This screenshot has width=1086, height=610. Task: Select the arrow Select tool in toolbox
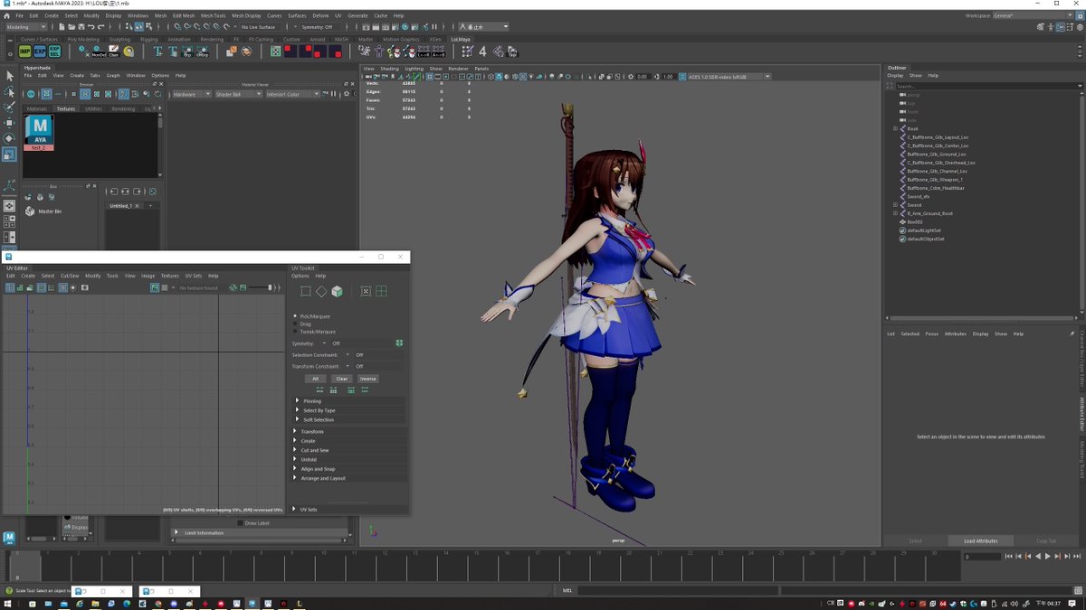pyautogui.click(x=10, y=77)
